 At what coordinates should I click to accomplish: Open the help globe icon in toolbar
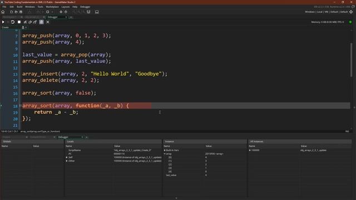66,12
